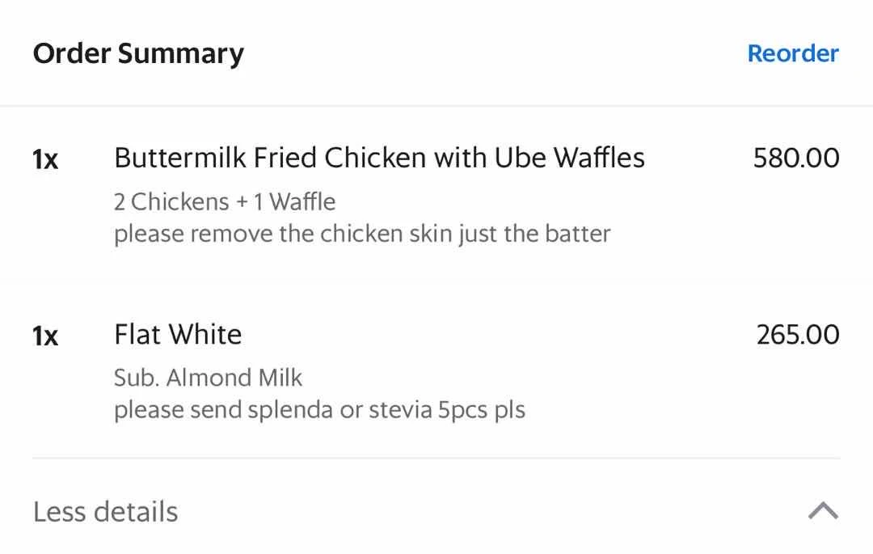Image resolution: width=873 pixels, height=554 pixels.
Task: Click the 2 Chickens + 1 Waffle option
Action: 225,201
